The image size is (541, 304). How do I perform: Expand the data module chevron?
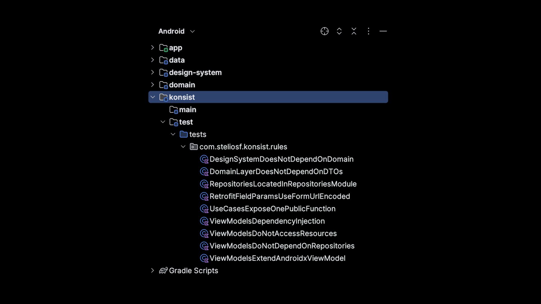tap(152, 60)
